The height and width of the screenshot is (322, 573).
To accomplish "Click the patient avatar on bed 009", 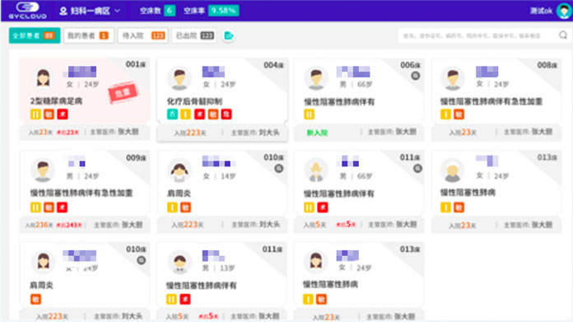I will [43, 170].
